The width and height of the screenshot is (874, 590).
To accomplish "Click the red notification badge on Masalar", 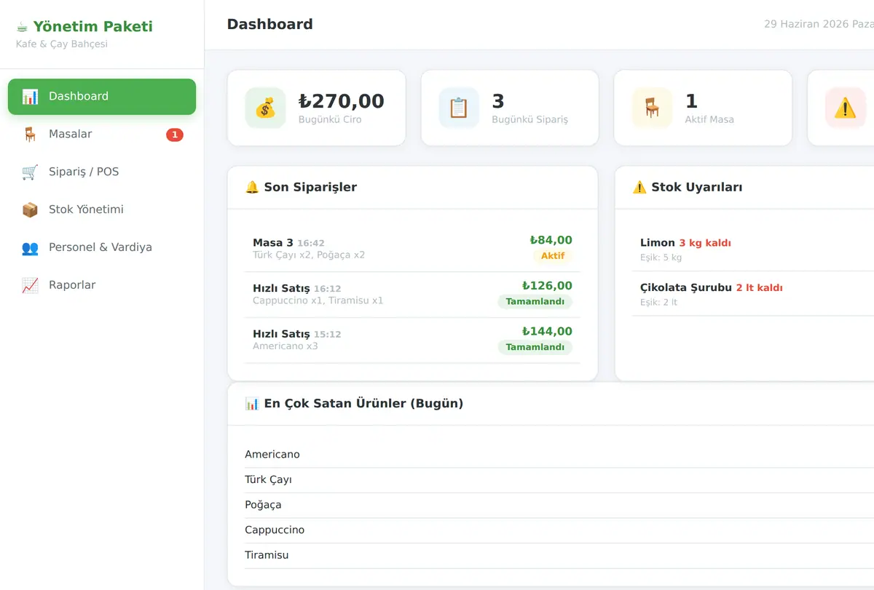I will (x=175, y=135).
